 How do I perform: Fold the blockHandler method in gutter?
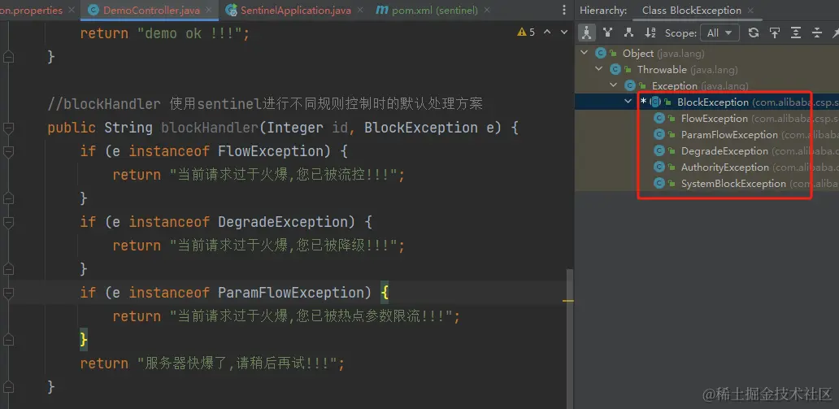[x=8, y=128]
